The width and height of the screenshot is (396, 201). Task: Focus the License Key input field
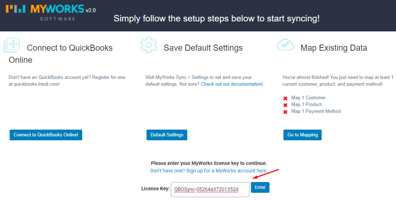210,189
